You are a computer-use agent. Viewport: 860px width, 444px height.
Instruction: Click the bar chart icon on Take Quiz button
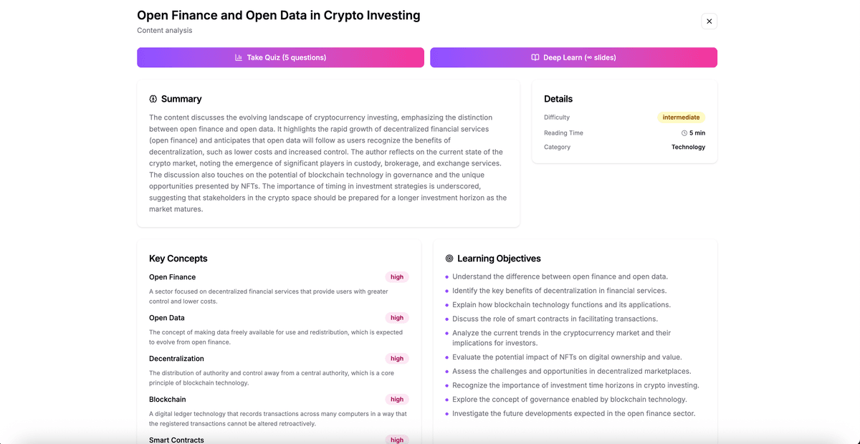(x=239, y=57)
